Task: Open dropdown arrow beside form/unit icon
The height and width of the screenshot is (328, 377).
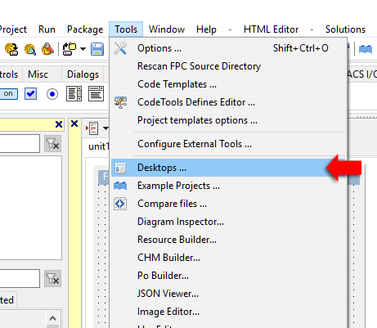Action: (x=83, y=49)
